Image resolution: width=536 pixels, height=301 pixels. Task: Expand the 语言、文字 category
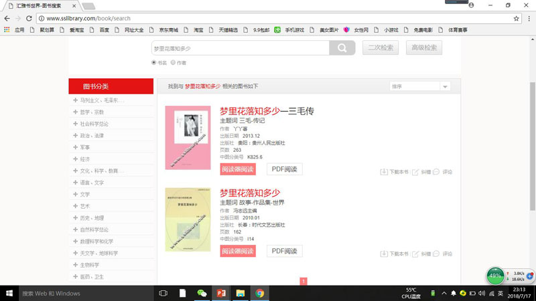click(x=75, y=183)
